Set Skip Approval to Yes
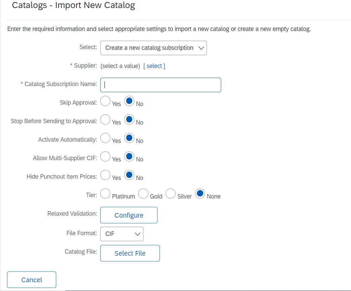This screenshot has width=351, height=291. click(x=105, y=101)
